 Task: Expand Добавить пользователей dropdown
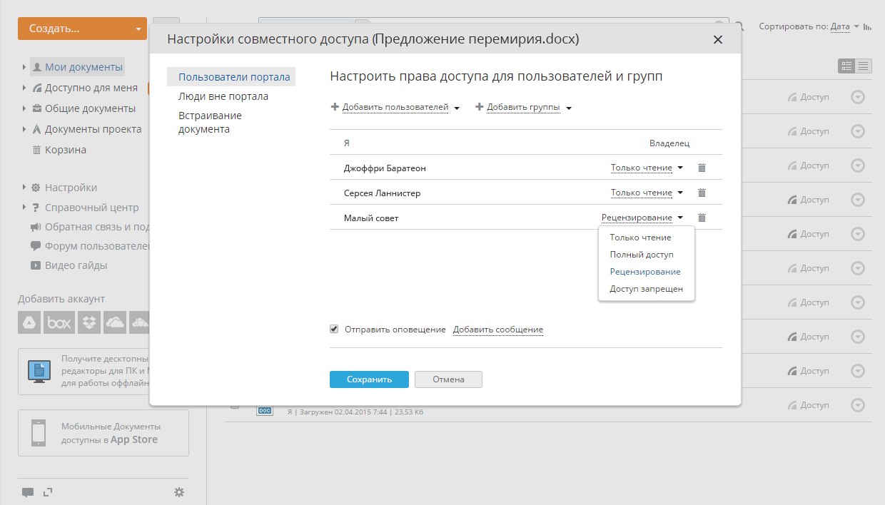coord(395,108)
